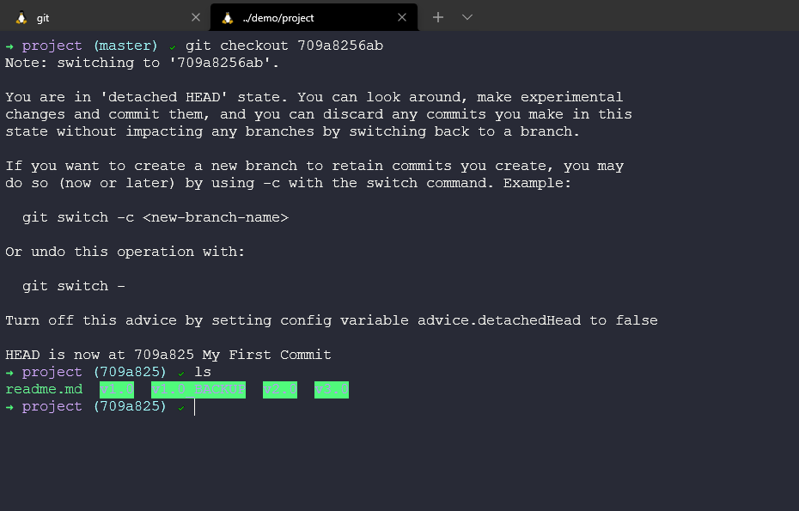Click 'HEAD is now at 709a825' line
Image resolution: width=799 pixels, height=511 pixels.
168,355
